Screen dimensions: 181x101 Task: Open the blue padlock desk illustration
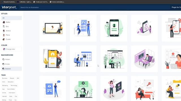coord(83,59)
